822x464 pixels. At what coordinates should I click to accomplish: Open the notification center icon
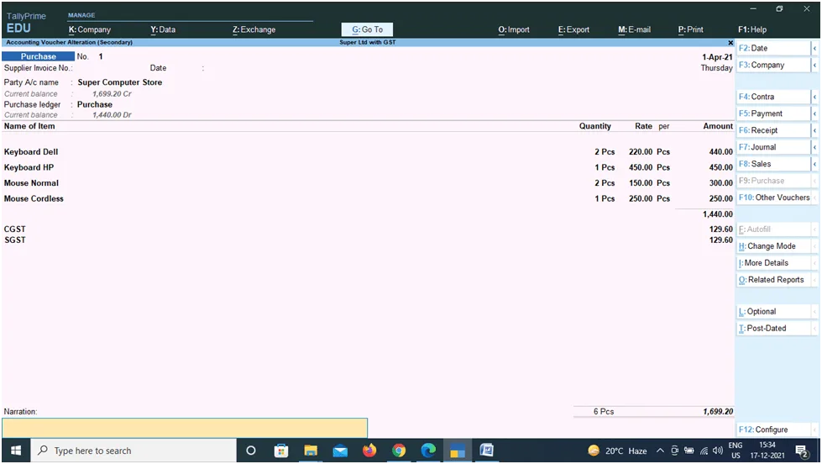click(x=801, y=451)
